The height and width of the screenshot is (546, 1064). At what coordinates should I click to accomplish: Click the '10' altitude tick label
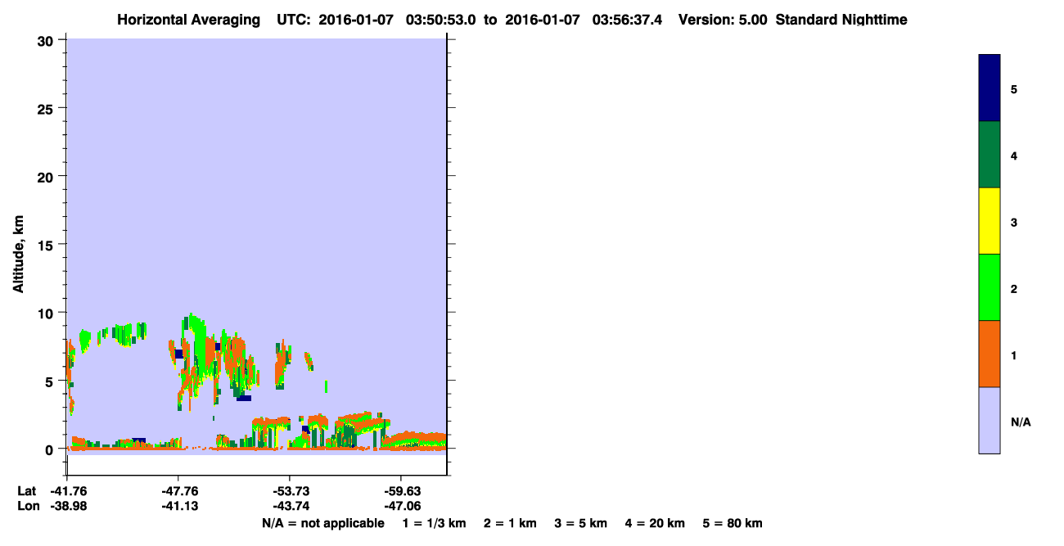47,313
